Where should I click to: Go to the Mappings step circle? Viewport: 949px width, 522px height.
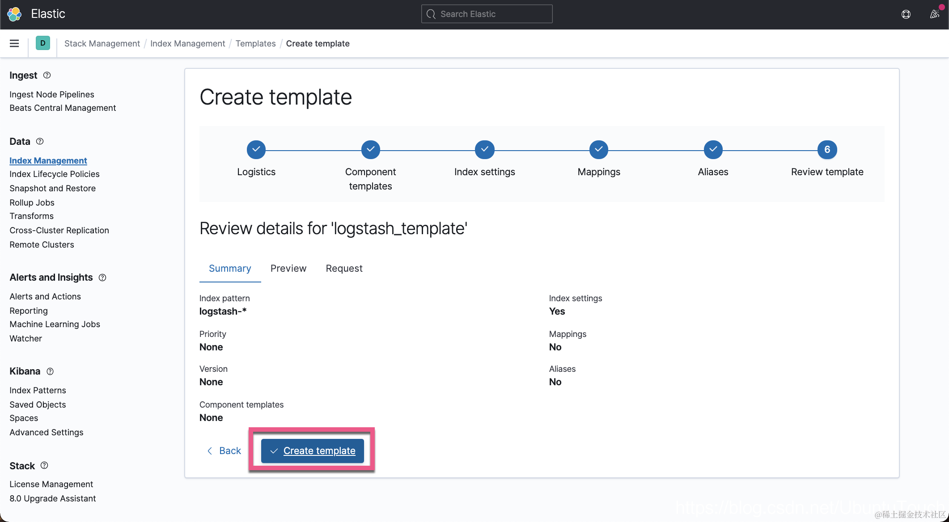coord(599,150)
